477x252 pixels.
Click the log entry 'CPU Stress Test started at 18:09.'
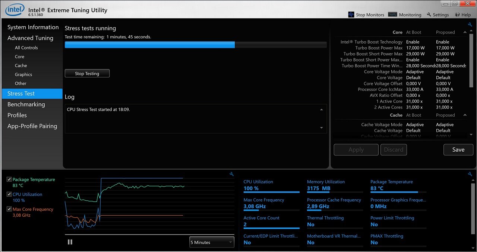coord(98,110)
